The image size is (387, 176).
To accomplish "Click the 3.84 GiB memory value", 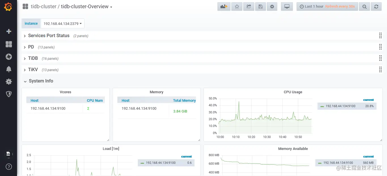I will click(x=180, y=111).
